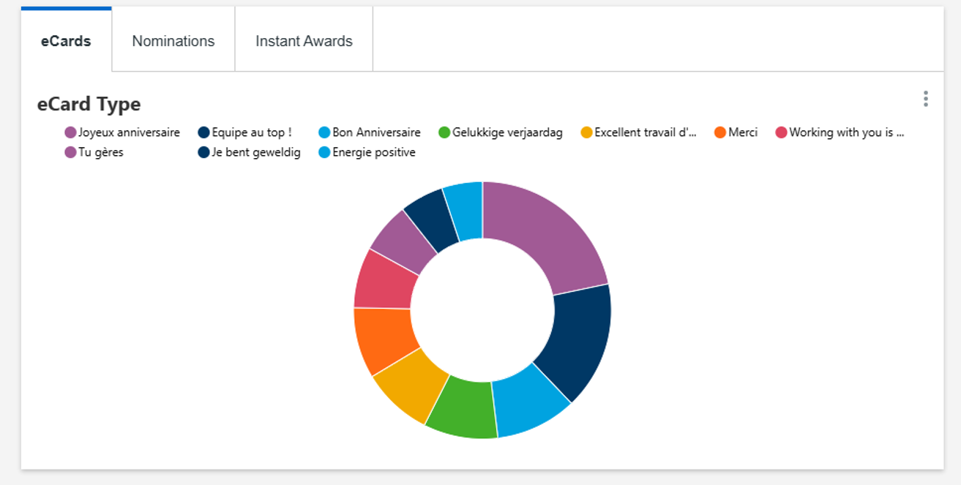Toggle the 'Equipe au top !' legend label

point(252,132)
